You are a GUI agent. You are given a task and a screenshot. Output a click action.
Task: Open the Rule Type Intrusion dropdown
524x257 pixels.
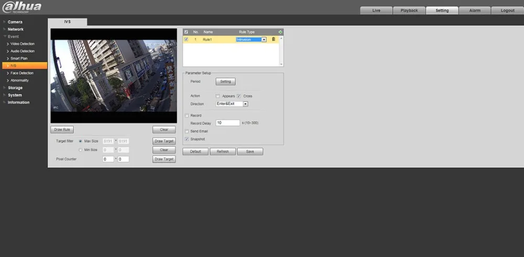point(264,39)
